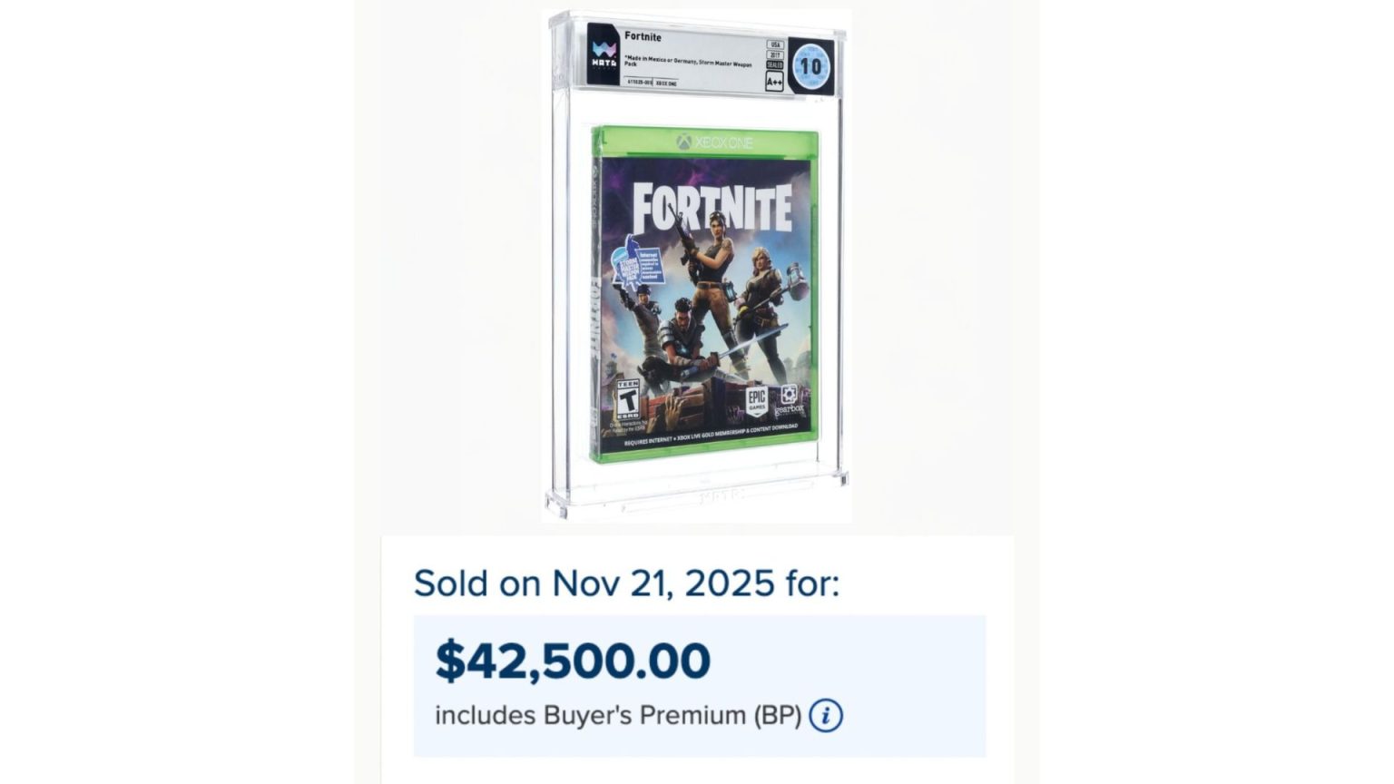Toggle the SEALED designation badge
The width and height of the screenshot is (1394, 784).
click(x=774, y=64)
